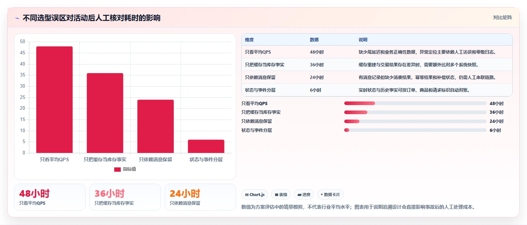Click the 只依赖消息保留 progress bar
Screen dimensions: 527x225
[x=415, y=121]
